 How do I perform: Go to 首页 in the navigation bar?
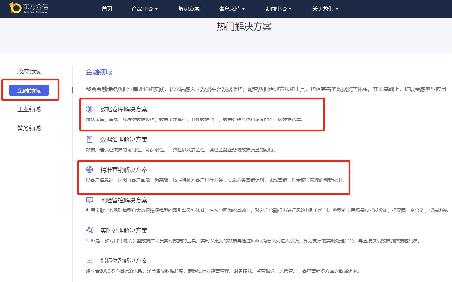[x=107, y=9]
